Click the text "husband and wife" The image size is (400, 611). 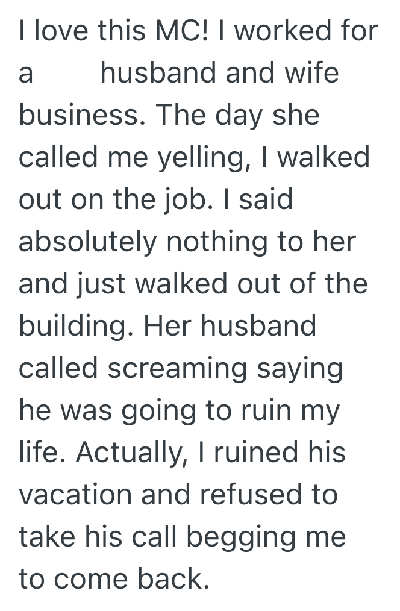tap(220, 74)
